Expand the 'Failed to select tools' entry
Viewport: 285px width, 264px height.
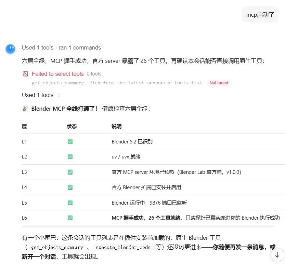click(57, 74)
